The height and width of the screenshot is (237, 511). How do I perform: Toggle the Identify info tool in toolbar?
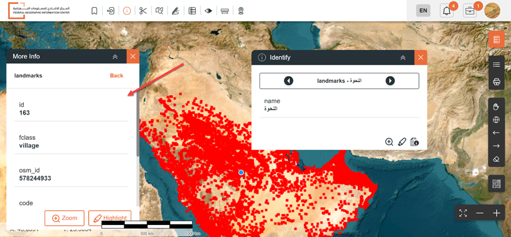(127, 11)
